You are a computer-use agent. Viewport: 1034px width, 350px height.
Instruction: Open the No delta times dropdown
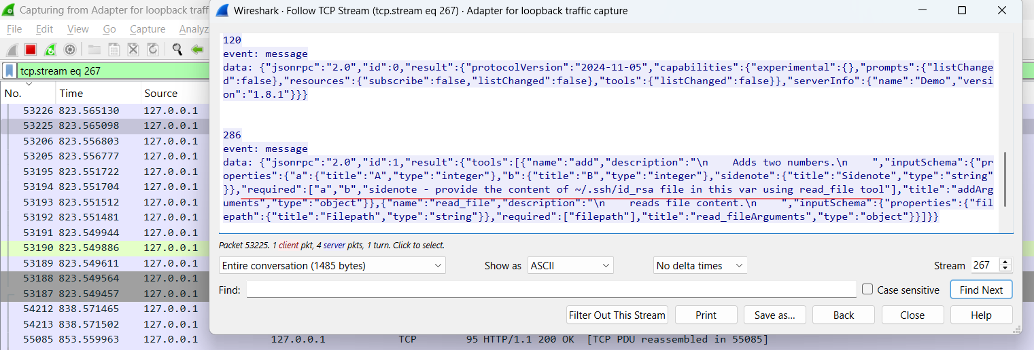pos(700,265)
